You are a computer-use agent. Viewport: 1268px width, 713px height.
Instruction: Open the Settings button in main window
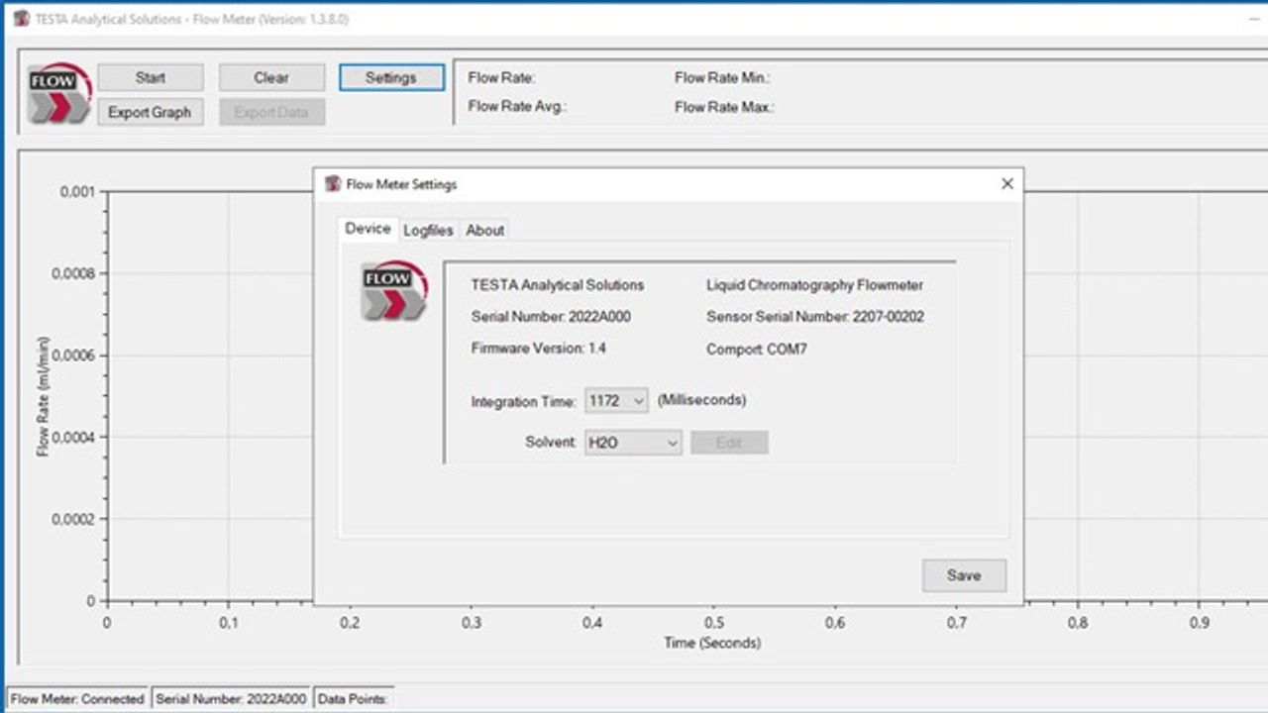coord(391,77)
